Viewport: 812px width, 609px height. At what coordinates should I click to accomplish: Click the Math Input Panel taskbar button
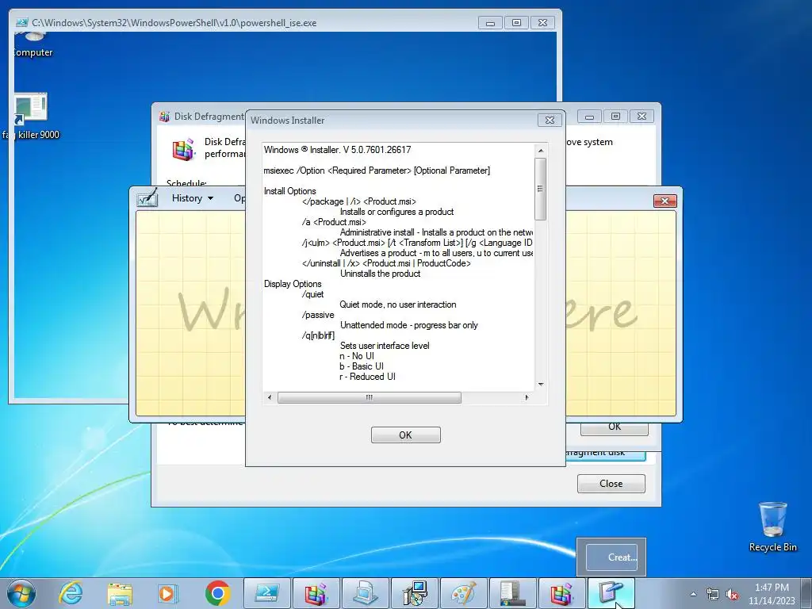[611, 593]
